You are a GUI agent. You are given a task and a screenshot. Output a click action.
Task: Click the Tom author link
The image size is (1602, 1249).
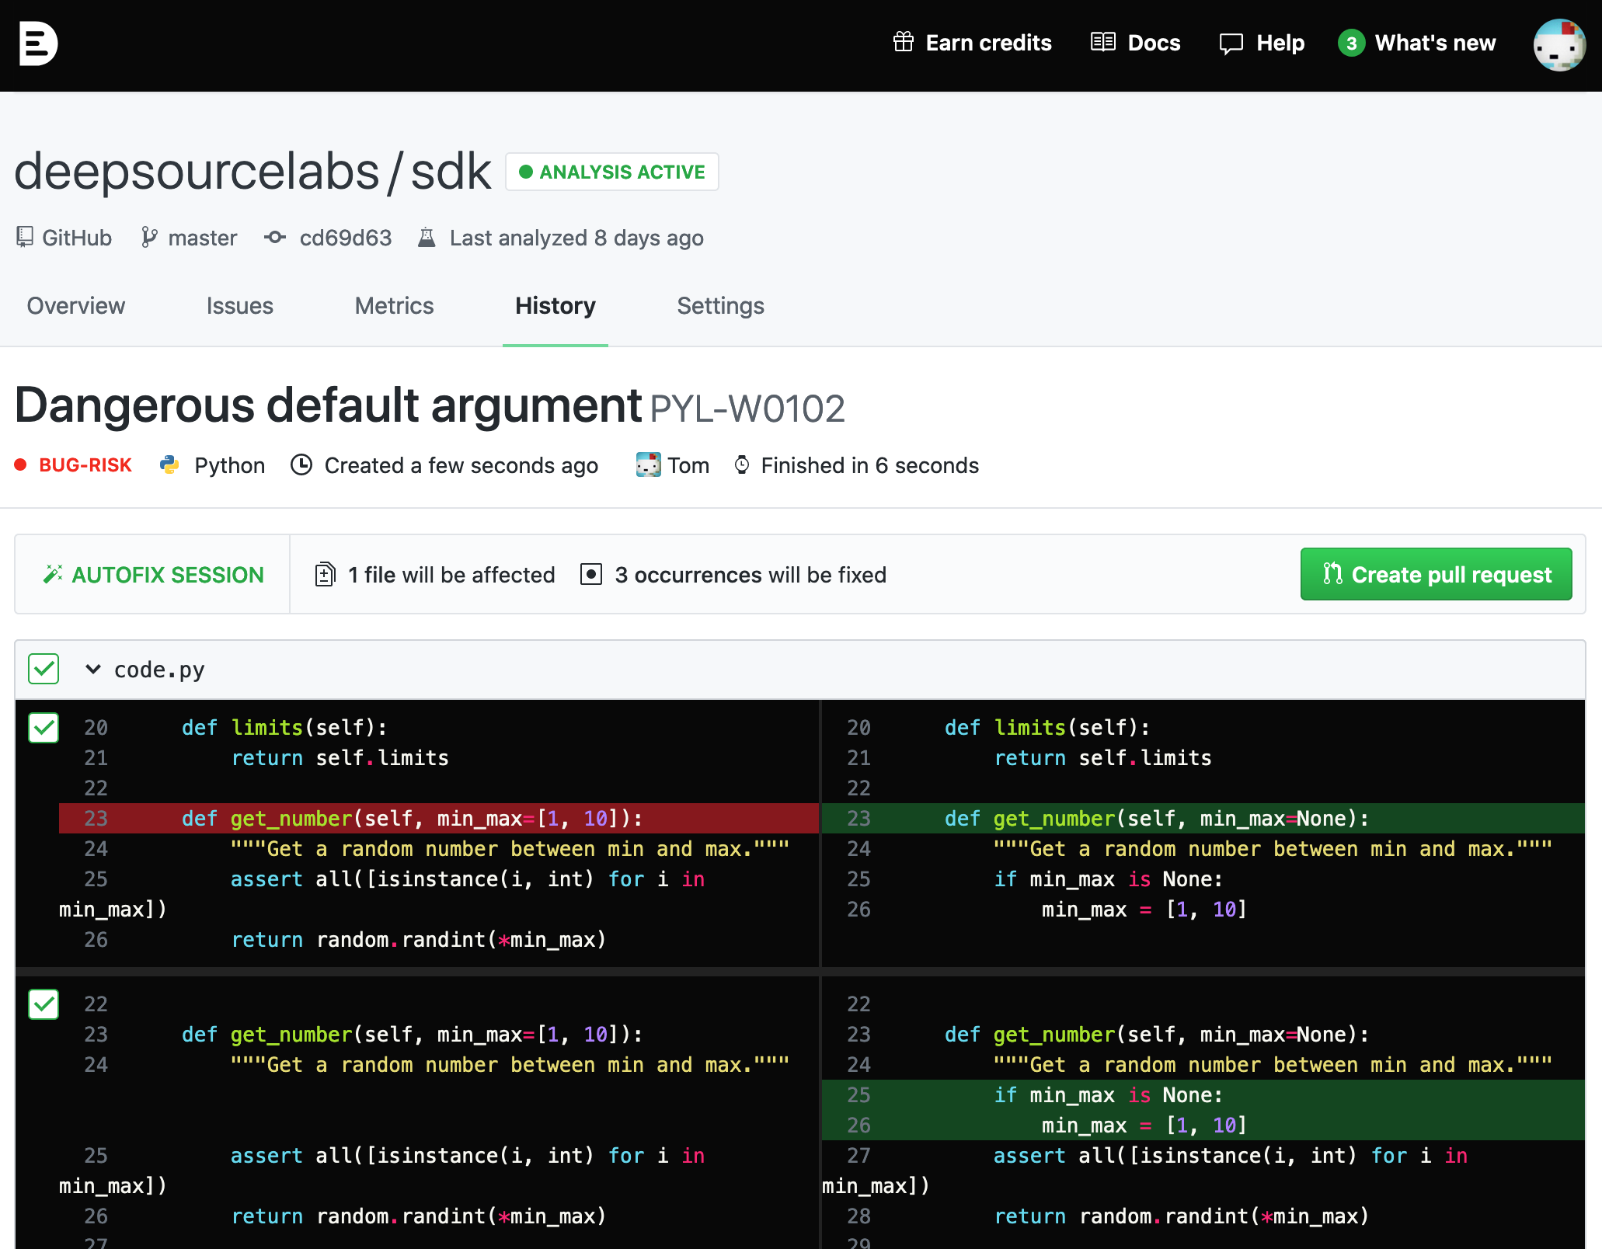point(688,465)
